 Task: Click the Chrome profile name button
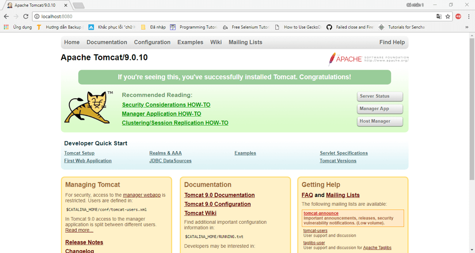point(415,5)
